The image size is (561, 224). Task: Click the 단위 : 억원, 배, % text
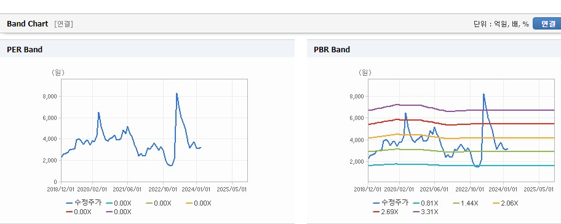[x=501, y=24]
